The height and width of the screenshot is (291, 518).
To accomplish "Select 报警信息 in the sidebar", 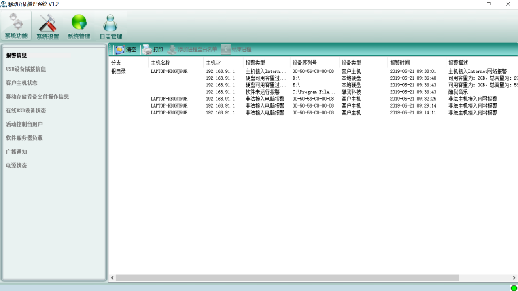I will coord(17,55).
